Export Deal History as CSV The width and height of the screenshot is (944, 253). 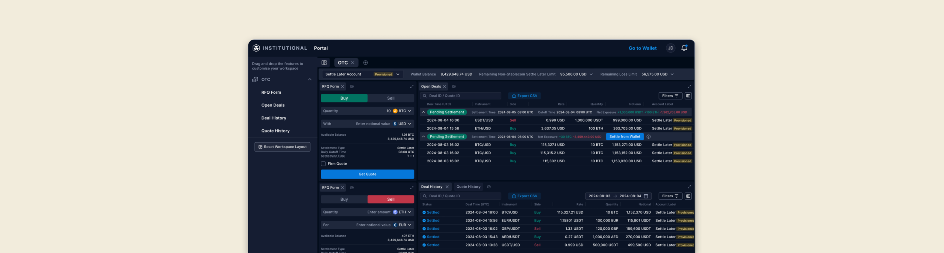(524, 196)
